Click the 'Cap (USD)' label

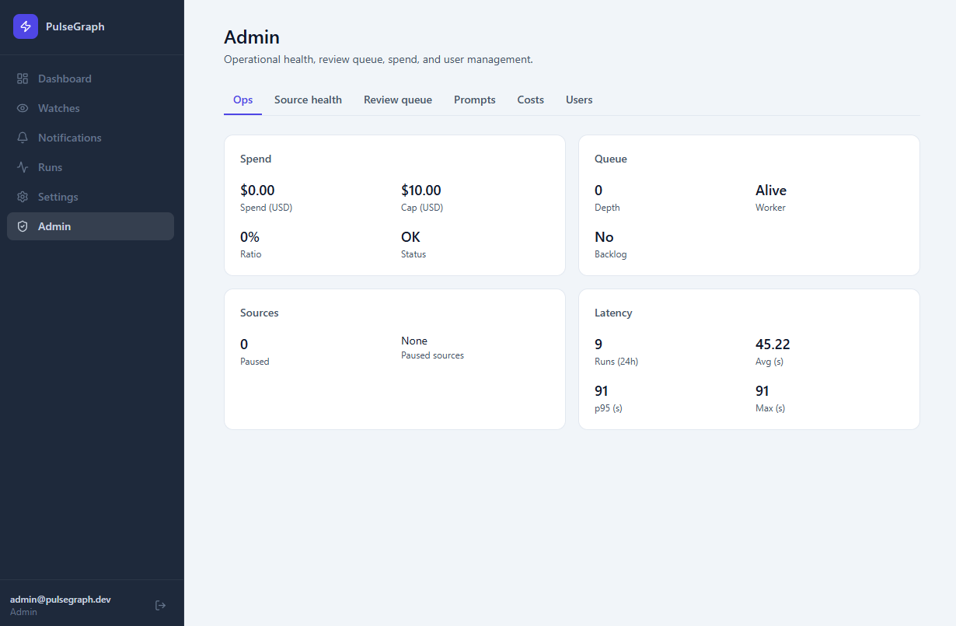(422, 208)
